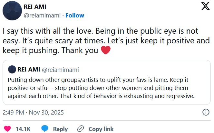Like the tweet with the heart icon
The image size is (214, 133).
click(x=7, y=129)
